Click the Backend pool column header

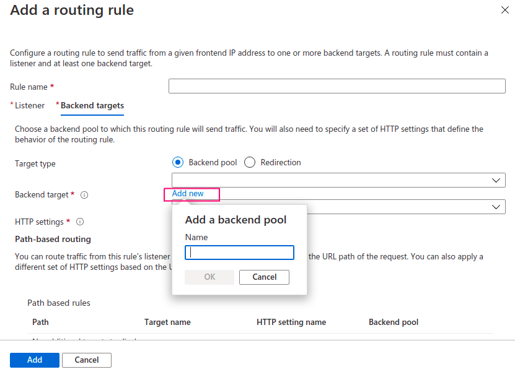coord(393,322)
